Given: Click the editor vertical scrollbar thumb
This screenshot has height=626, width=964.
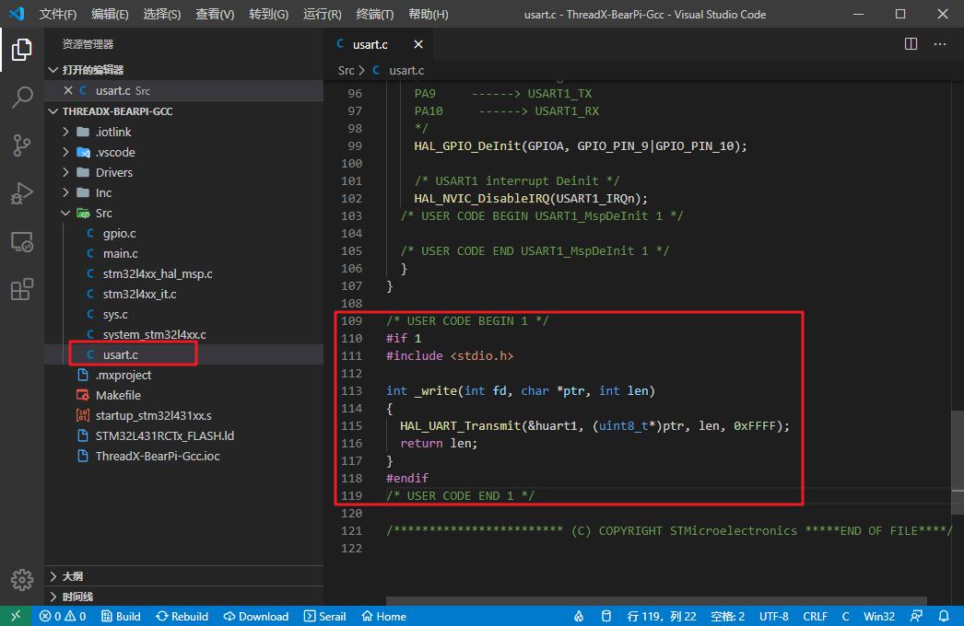Looking at the screenshot, I should coord(958,462).
